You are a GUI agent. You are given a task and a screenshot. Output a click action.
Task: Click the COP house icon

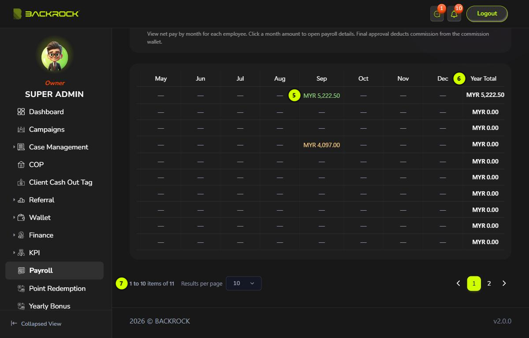[x=21, y=165]
